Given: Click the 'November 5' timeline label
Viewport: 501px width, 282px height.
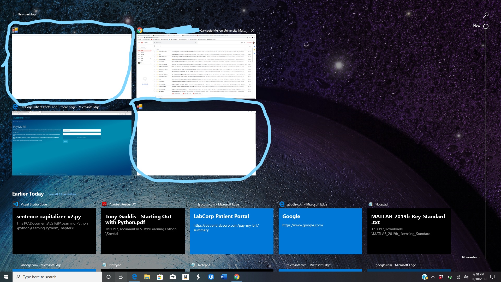Looking at the screenshot, I should pyautogui.click(x=471, y=257).
